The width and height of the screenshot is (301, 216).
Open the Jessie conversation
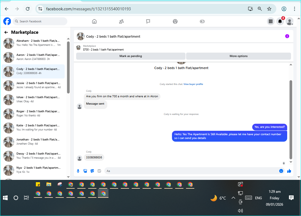pyautogui.click(x=33, y=86)
